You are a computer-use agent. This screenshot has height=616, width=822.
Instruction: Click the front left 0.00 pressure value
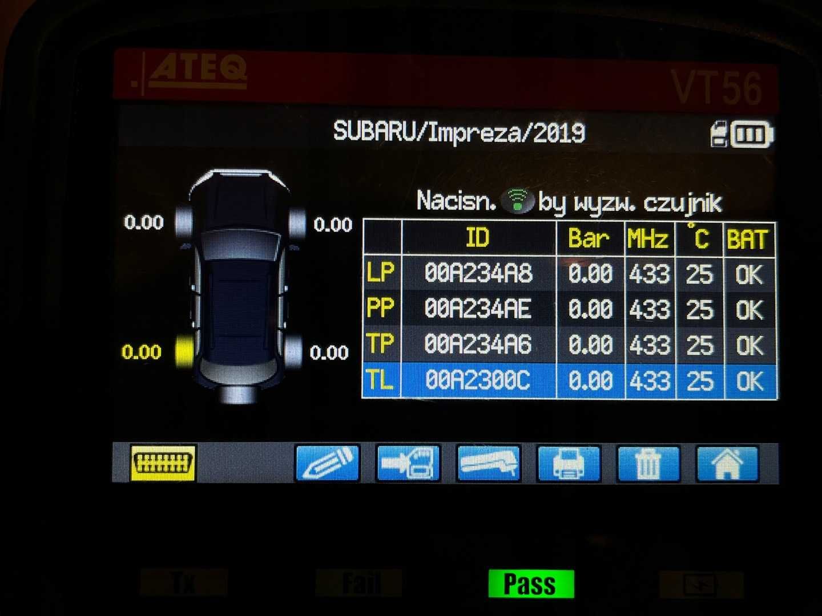click(144, 222)
